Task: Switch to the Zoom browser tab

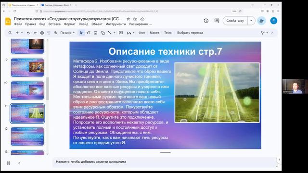Action: pos(56,5)
